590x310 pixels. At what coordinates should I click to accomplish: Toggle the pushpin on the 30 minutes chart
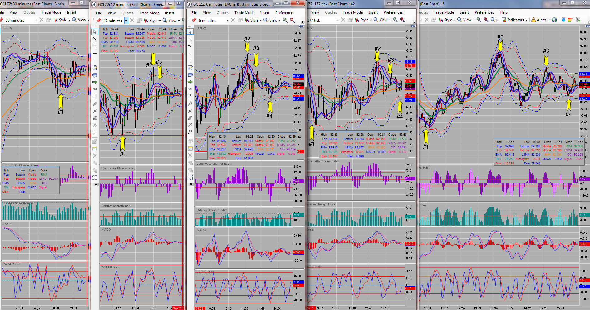(x=1, y=20)
